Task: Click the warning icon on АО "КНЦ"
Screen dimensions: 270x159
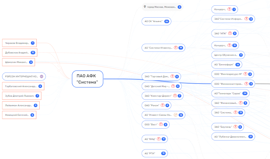Action: (159, 139)
